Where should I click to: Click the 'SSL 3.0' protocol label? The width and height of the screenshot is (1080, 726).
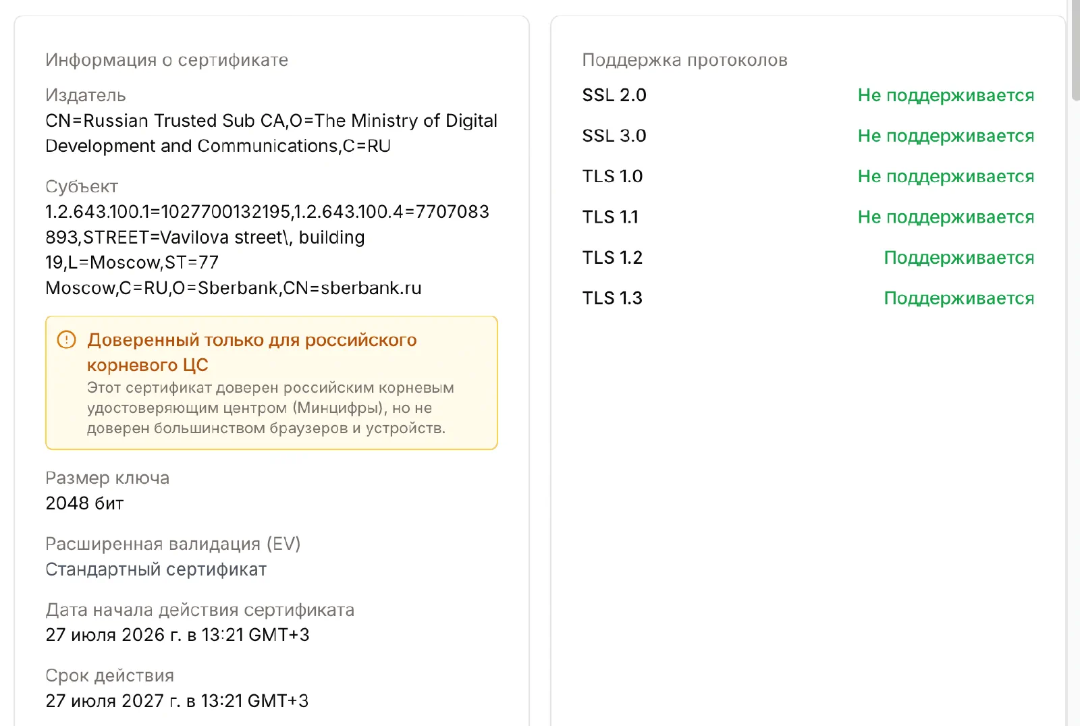tap(614, 136)
